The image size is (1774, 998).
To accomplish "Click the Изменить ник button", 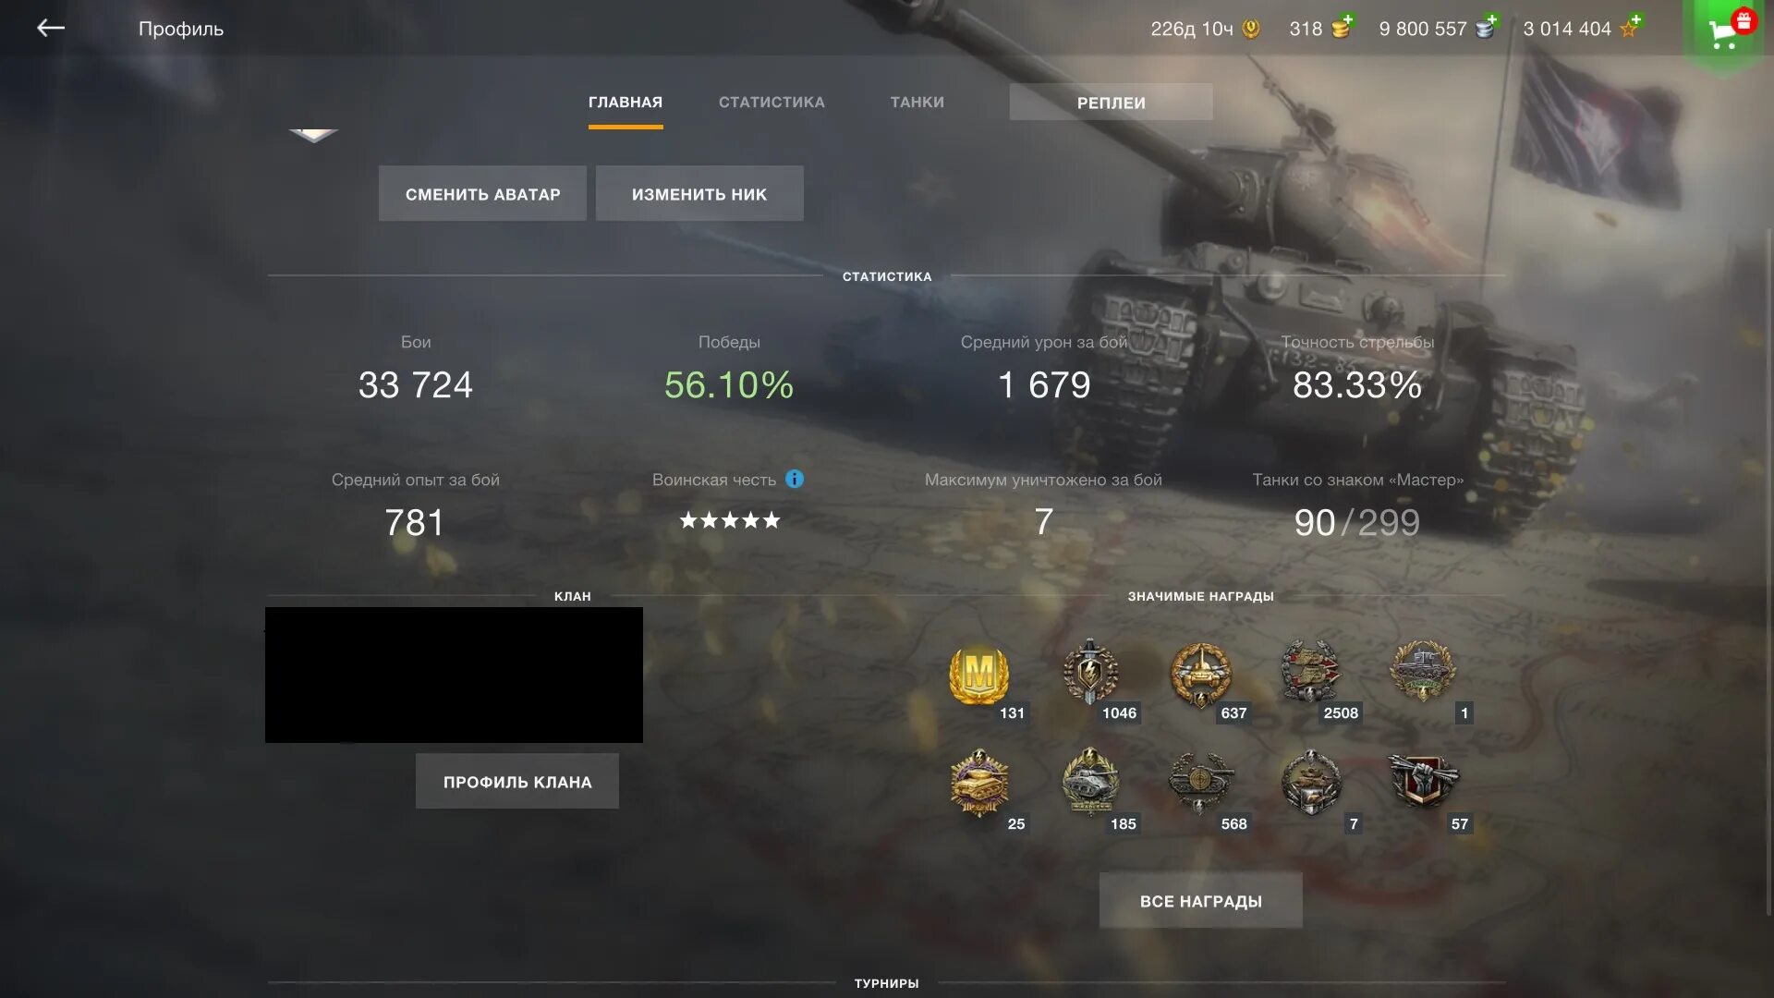I will [x=699, y=193].
